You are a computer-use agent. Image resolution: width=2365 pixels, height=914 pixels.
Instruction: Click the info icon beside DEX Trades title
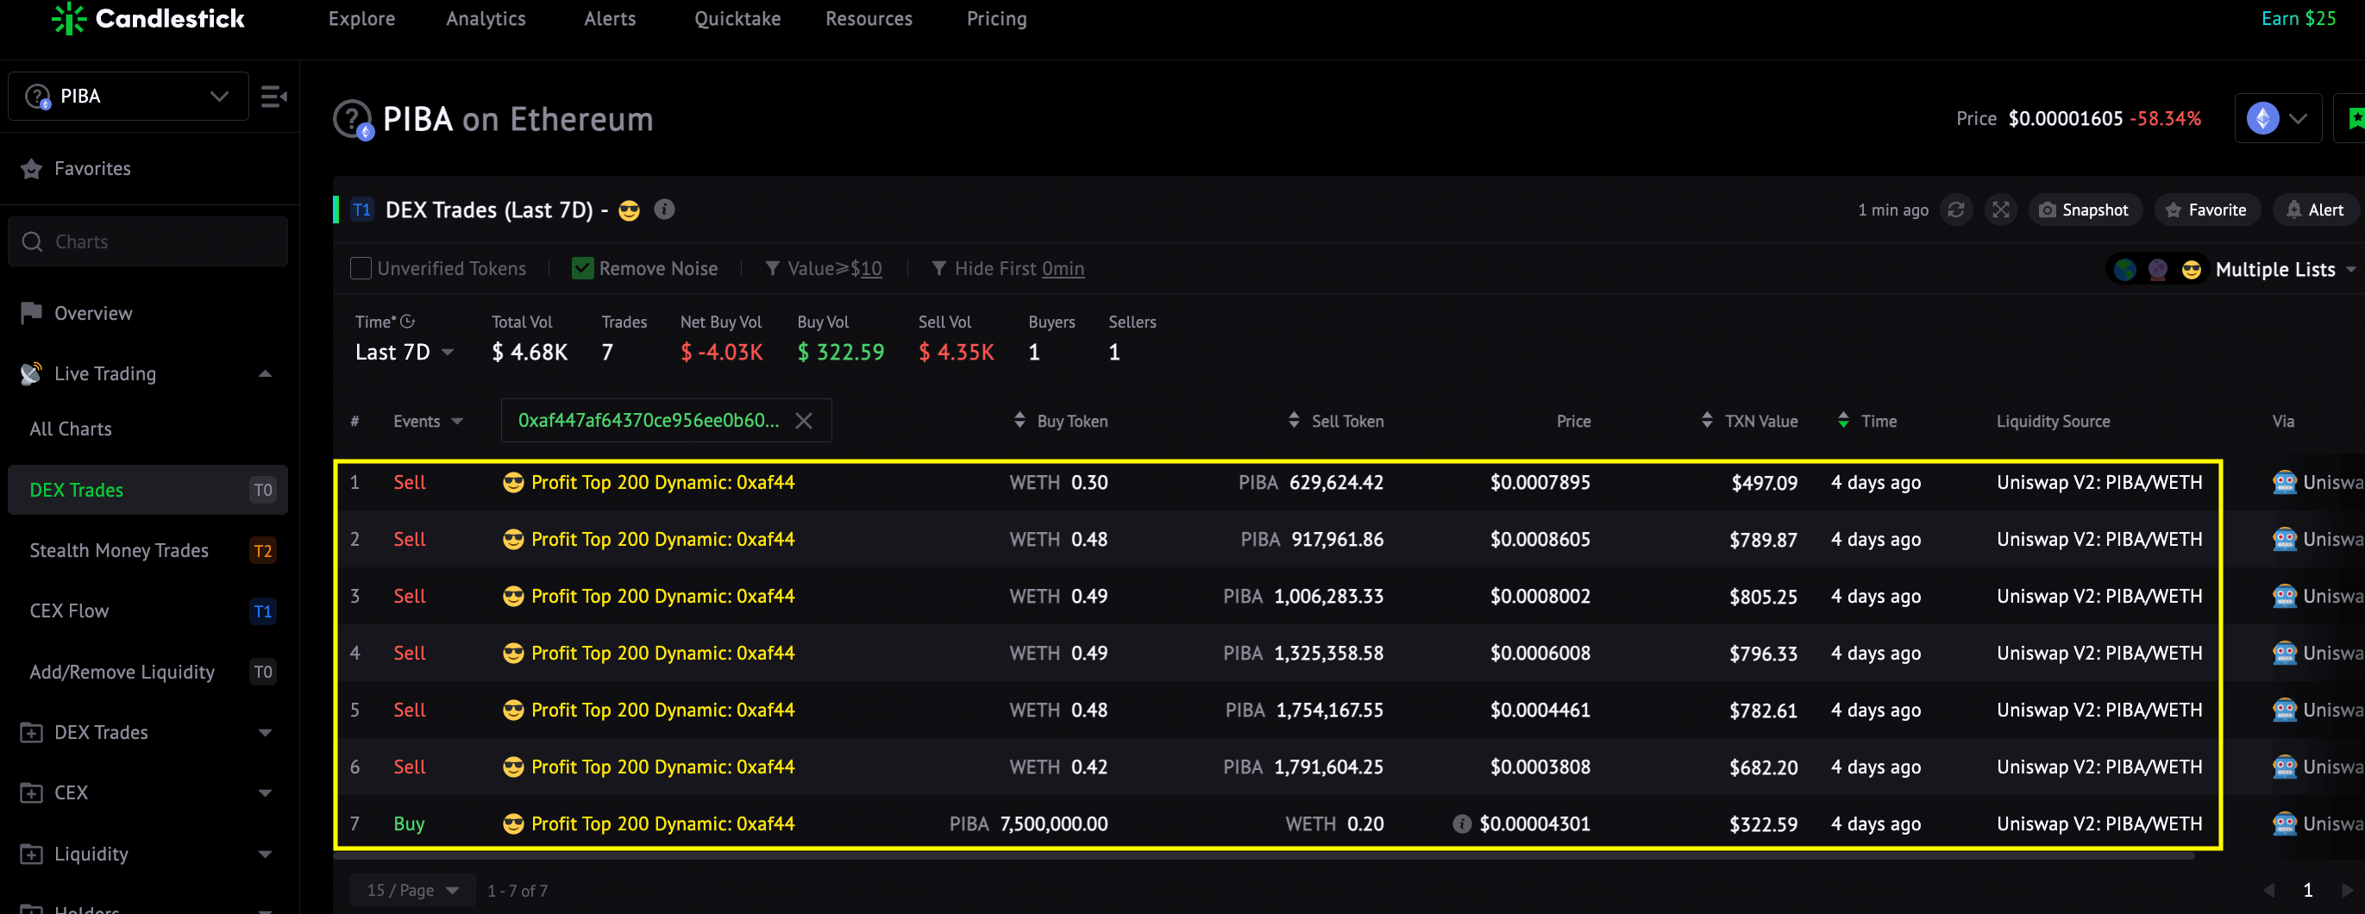coord(665,210)
